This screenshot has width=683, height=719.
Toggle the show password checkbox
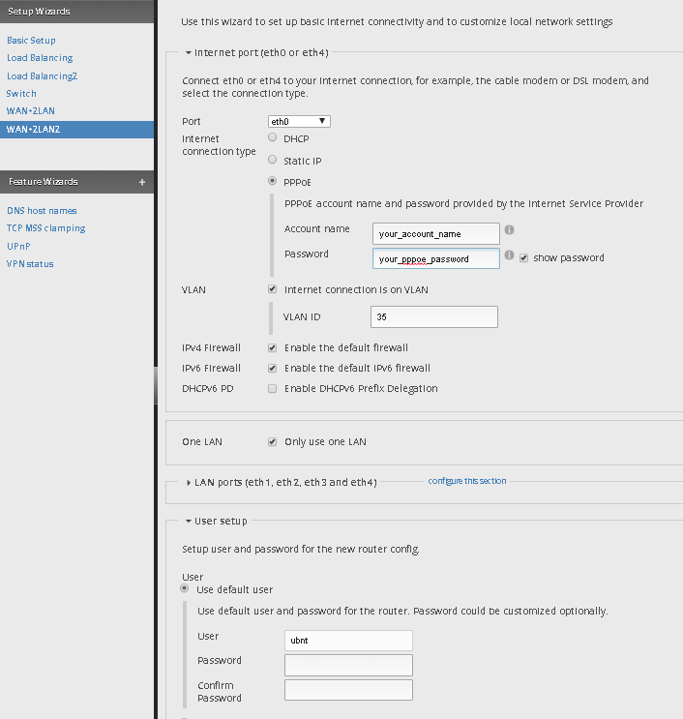coord(523,258)
